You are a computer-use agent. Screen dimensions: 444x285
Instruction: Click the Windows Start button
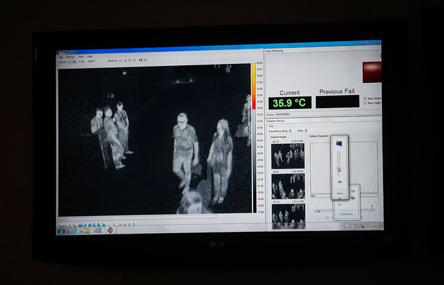click(x=62, y=231)
